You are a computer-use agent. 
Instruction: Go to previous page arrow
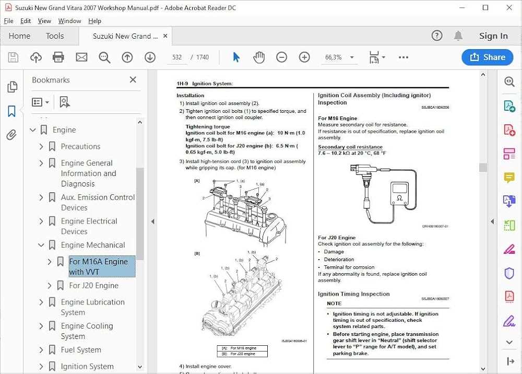click(127, 57)
